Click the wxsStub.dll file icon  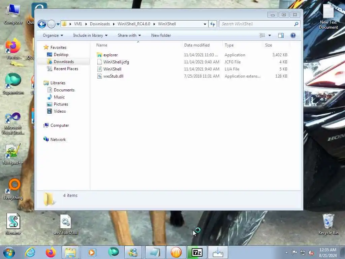99,76
